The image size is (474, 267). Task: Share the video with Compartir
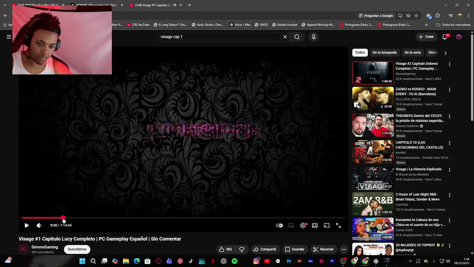pyautogui.click(x=265, y=249)
